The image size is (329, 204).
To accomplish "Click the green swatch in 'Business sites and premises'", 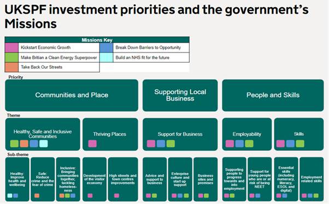I will (206, 196).
